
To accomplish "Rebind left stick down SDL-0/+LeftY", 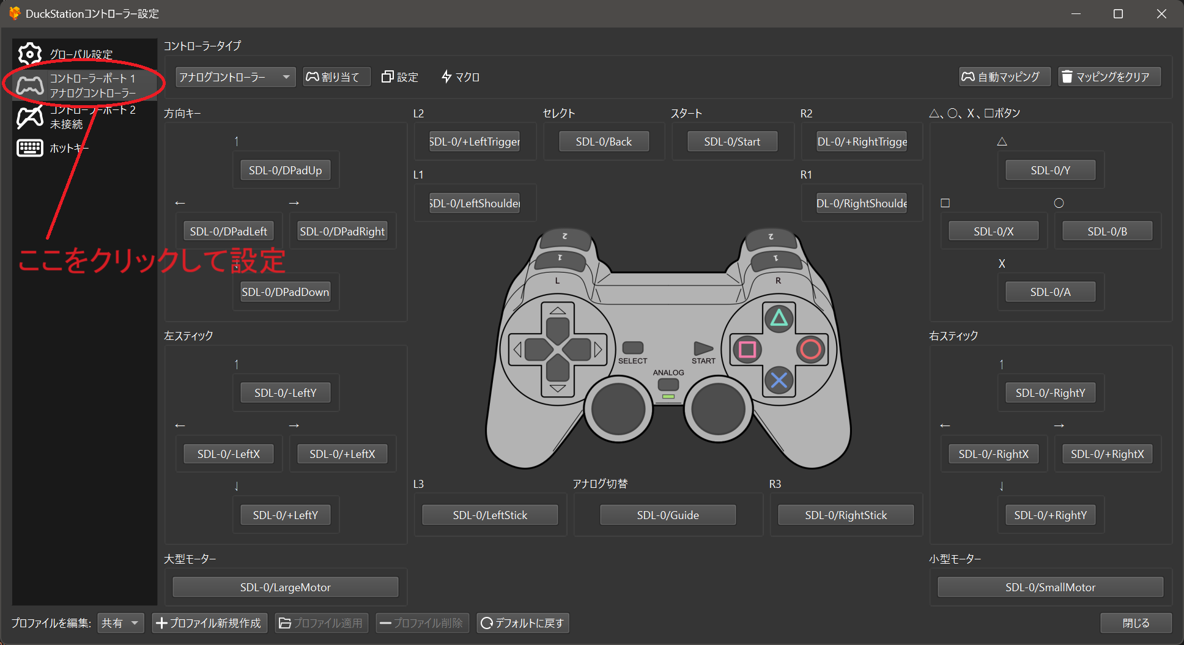I will click(x=286, y=515).
